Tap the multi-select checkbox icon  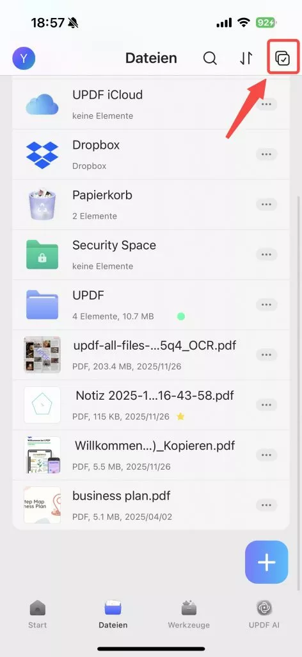point(283,58)
